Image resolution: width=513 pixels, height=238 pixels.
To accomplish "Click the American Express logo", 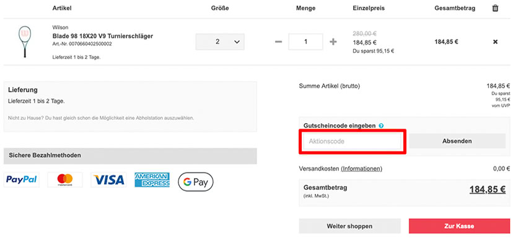I will click(152, 180).
